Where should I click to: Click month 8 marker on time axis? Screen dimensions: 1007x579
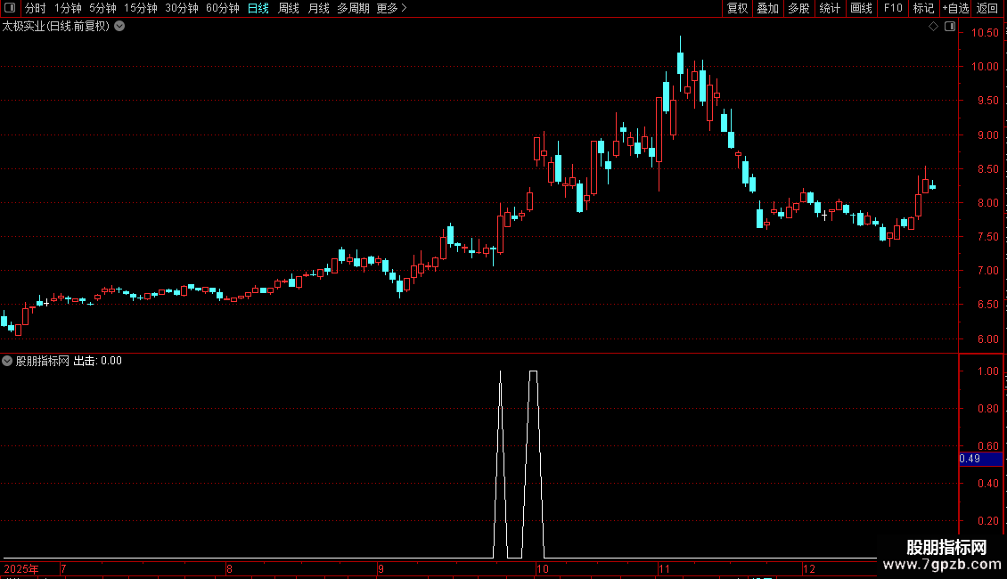tap(229, 568)
